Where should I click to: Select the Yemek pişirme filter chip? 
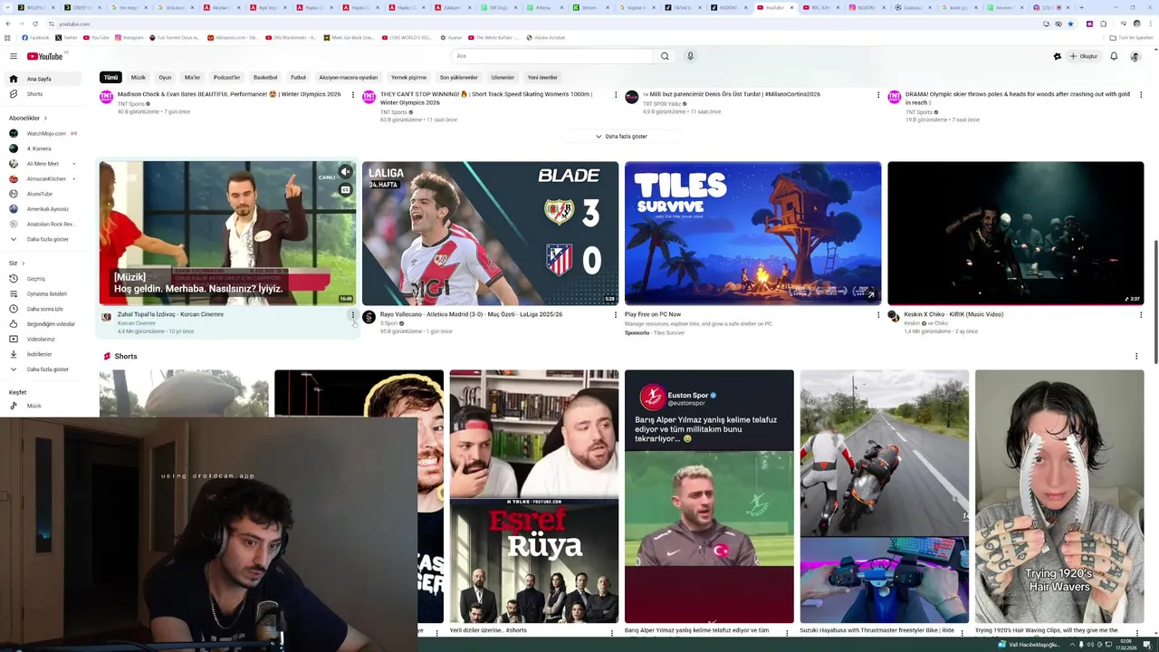[410, 77]
